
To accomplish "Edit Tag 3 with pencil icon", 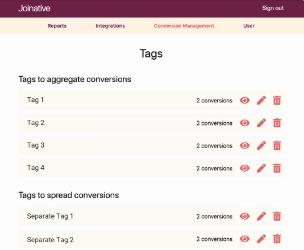I will pos(261,146).
